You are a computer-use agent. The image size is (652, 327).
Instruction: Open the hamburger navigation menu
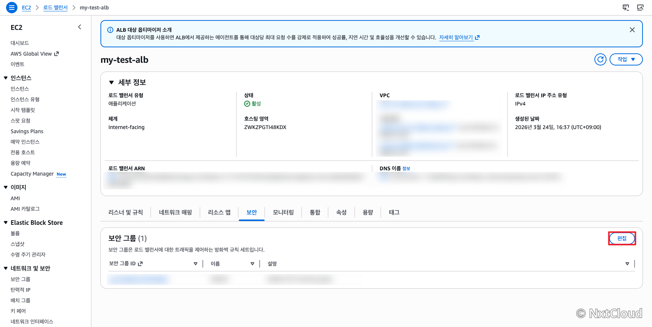click(12, 8)
